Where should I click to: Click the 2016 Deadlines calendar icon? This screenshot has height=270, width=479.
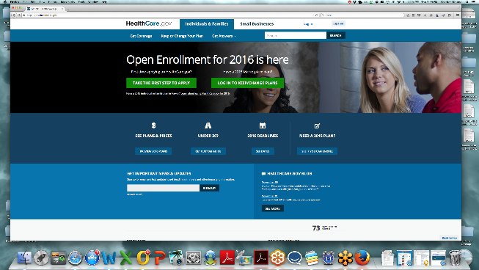tap(263, 125)
